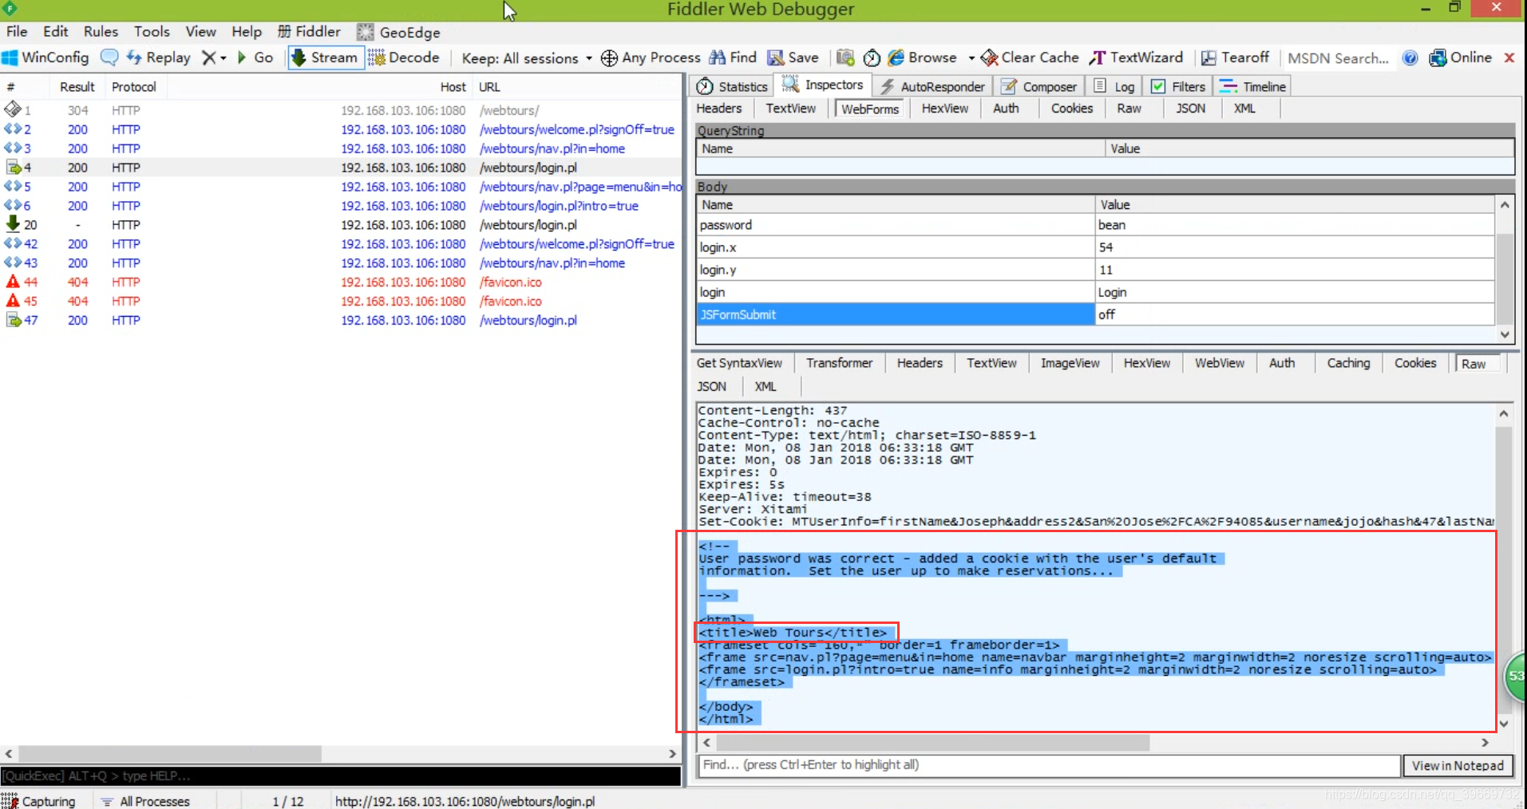Replay the selected session

click(x=159, y=57)
